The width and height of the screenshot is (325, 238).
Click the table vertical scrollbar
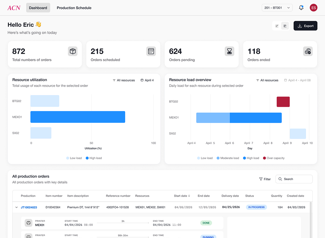click(x=311, y=220)
